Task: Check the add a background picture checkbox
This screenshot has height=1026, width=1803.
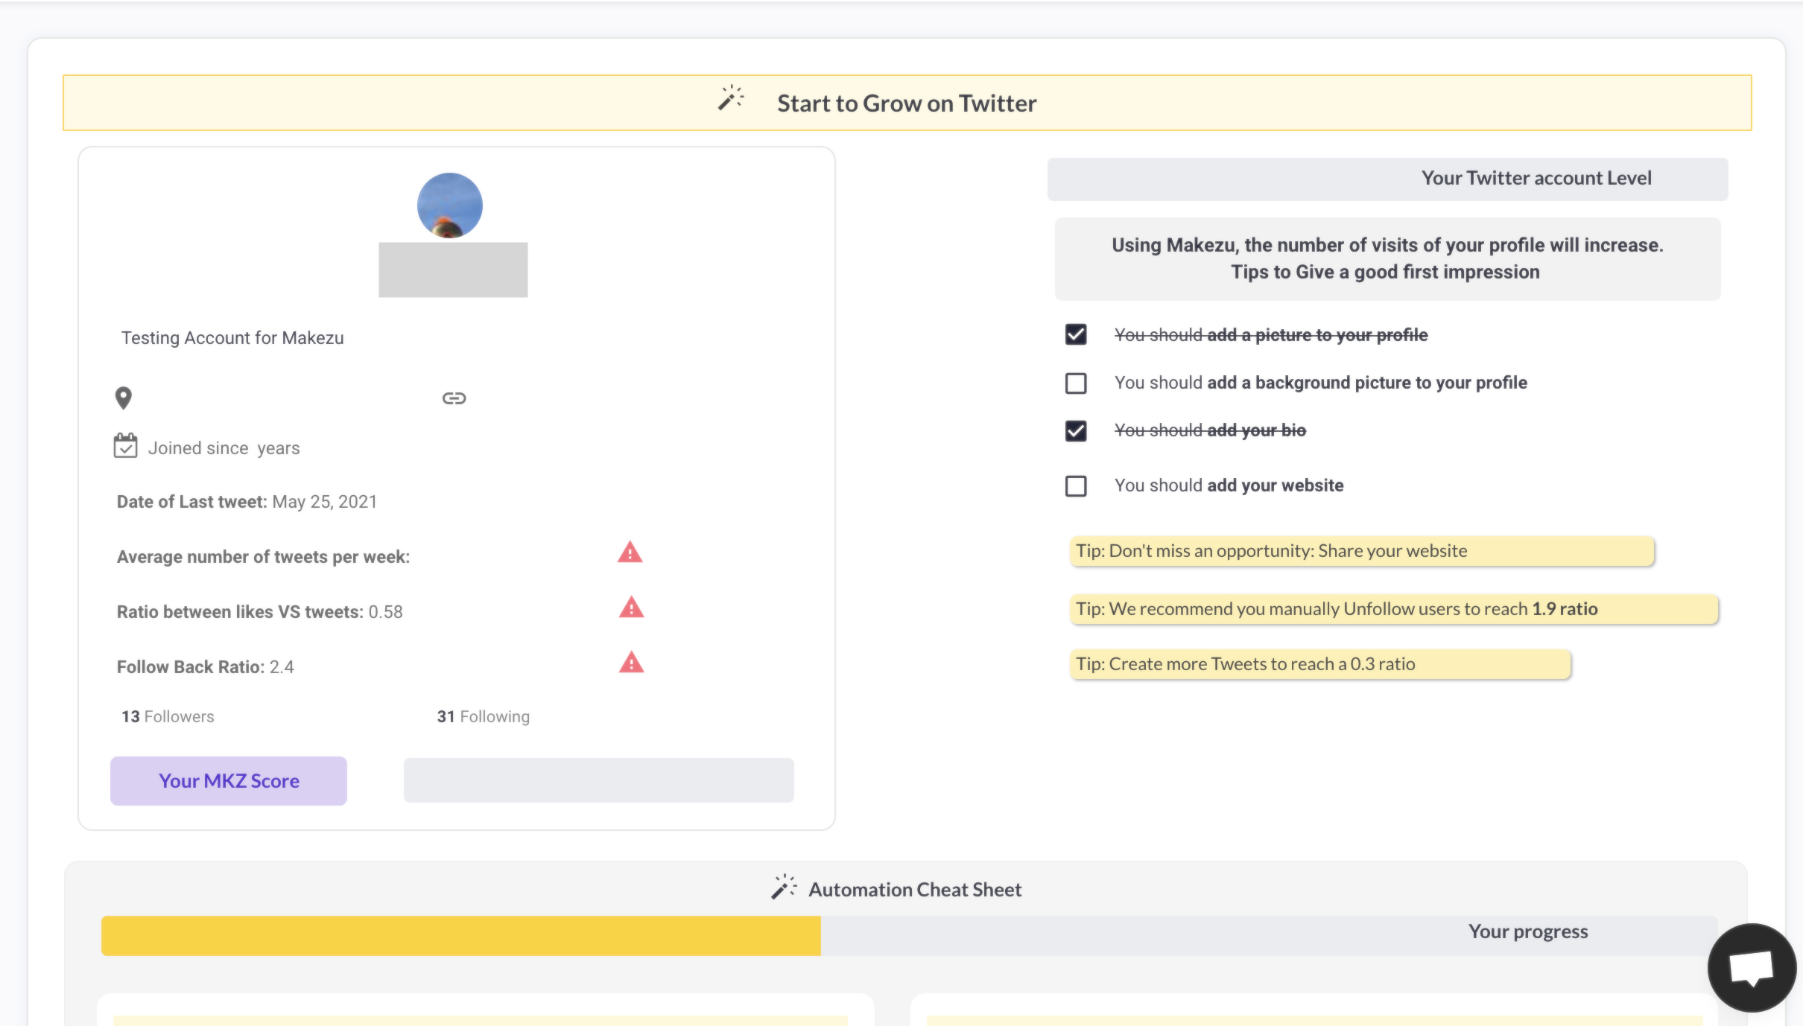Action: (x=1076, y=383)
